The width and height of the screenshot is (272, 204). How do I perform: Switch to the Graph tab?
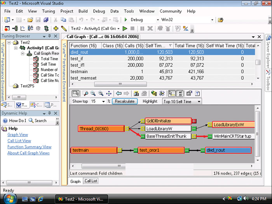pos(75,181)
